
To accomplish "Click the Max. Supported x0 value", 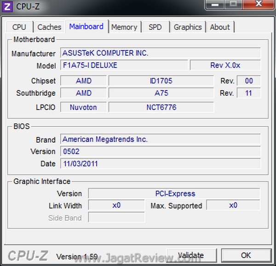I will click(x=233, y=205).
